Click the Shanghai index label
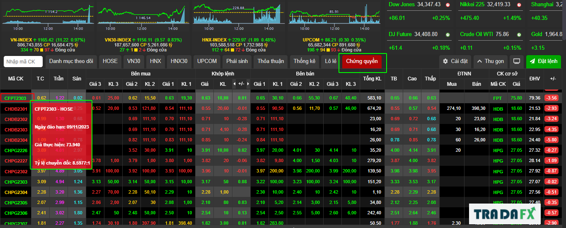This screenshot has width=566, height=228. pyautogui.click(x=542, y=4)
